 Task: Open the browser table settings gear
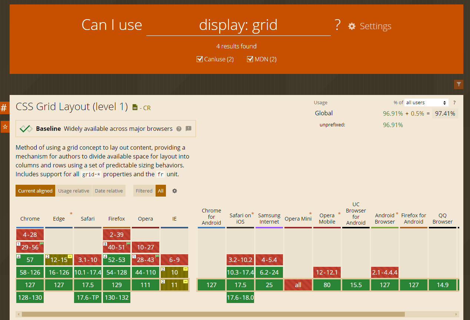pyautogui.click(x=175, y=191)
